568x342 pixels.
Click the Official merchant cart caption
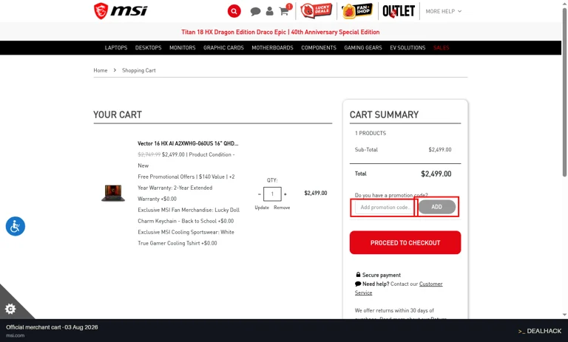tap(52, 327)
